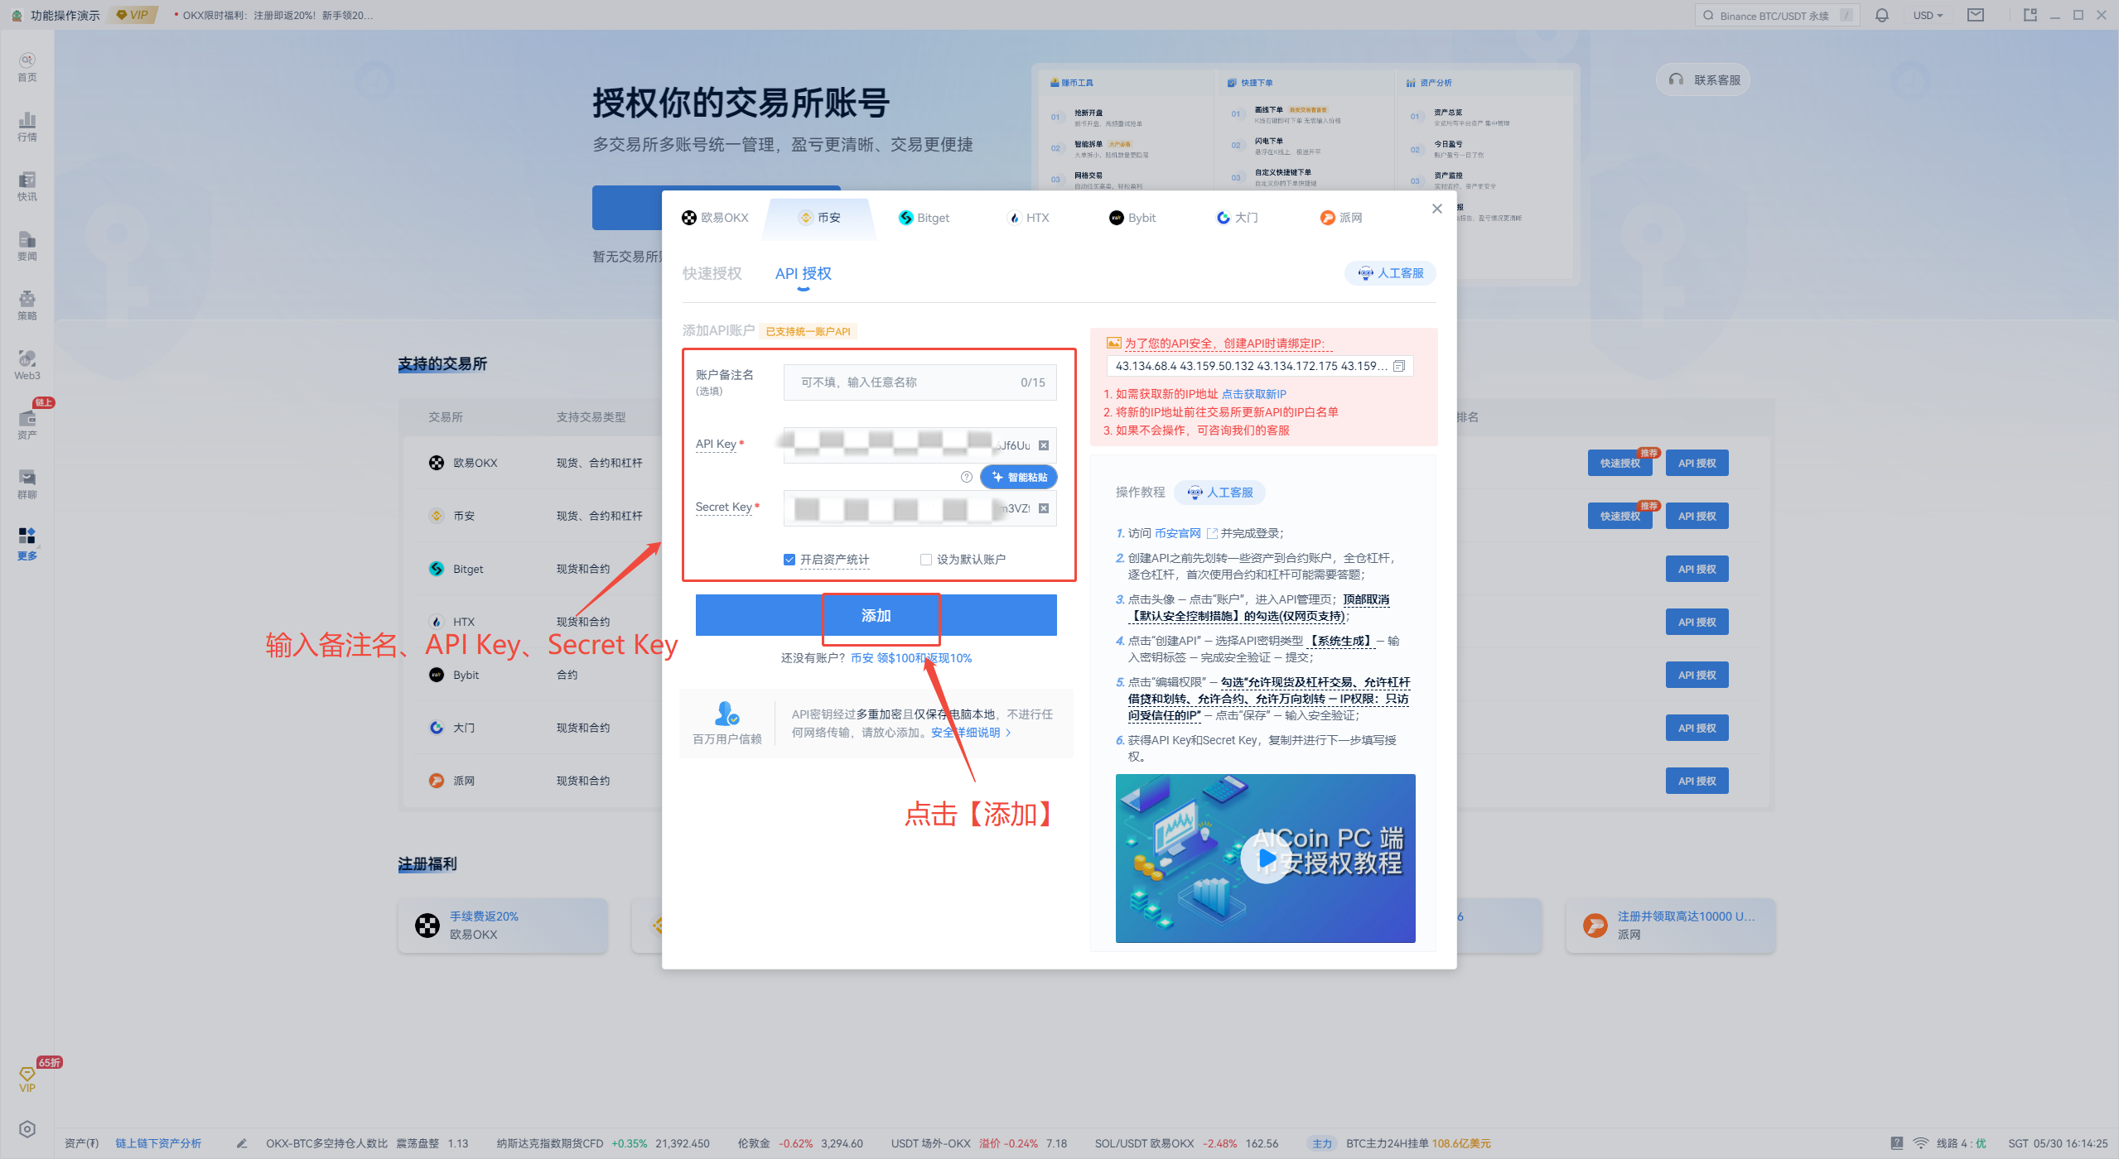Click the 智能粘贴 smart paste button
2119x1159 pixels.
tap(1019, 477)
